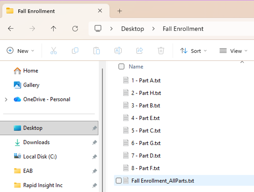Viewport: 254px width, 192px height.
Task: Click Fall Enrollment in address breadcrumb
Action: click(x=183, y=29)
